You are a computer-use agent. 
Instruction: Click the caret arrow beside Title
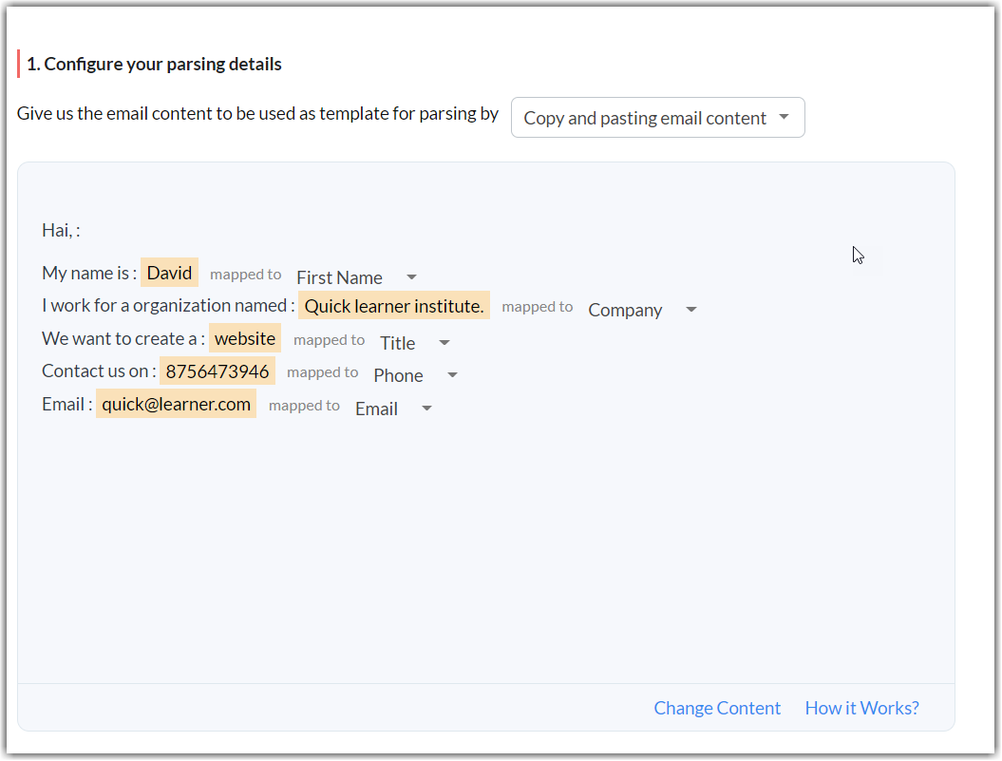tap(444, 343)
